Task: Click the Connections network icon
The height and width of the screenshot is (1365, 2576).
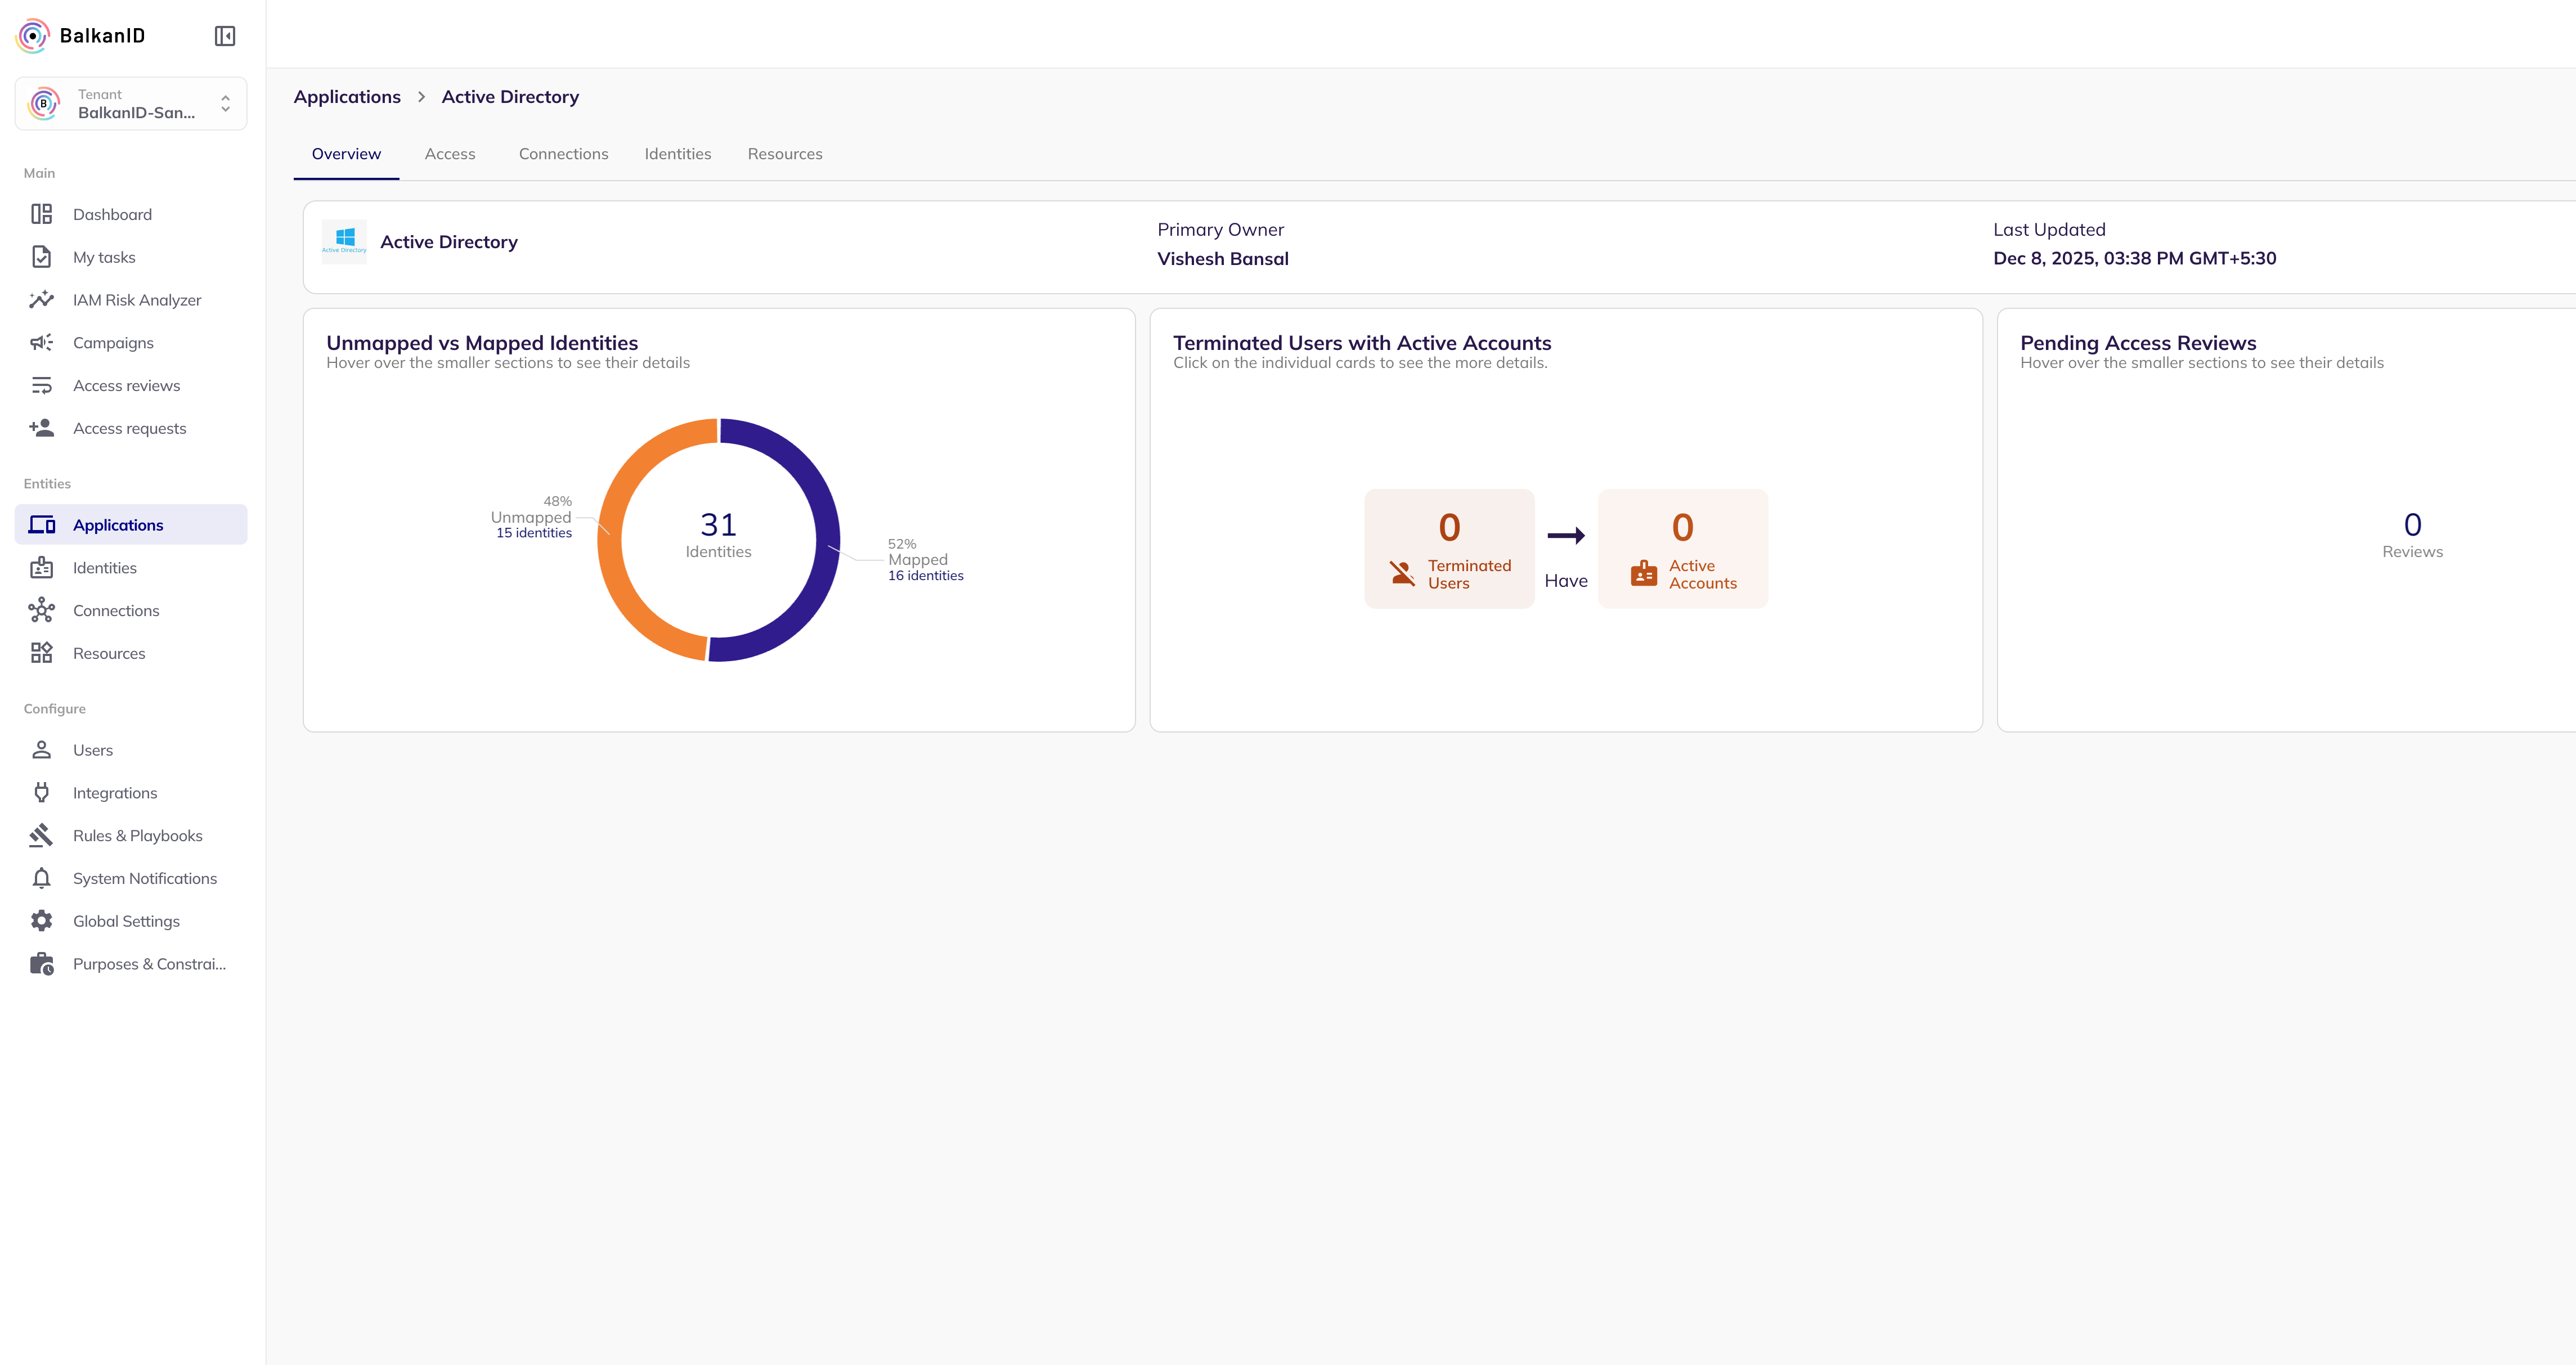Action: tap(41, 610)
